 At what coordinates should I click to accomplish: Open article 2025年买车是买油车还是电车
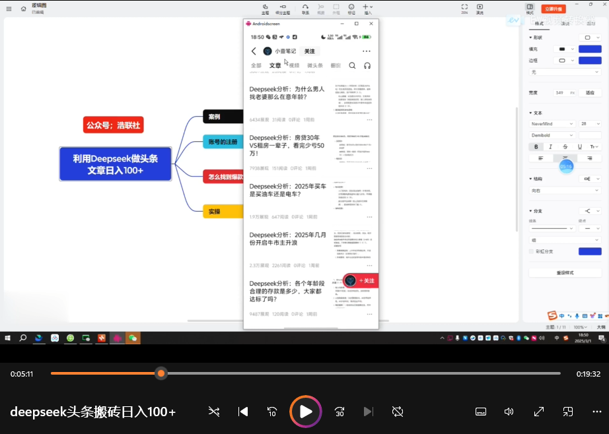click(x=288, y=190)
